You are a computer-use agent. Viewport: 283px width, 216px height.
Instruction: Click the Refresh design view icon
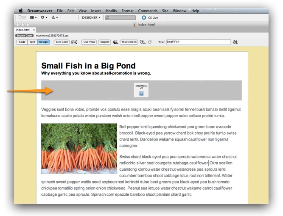(150, 42)
